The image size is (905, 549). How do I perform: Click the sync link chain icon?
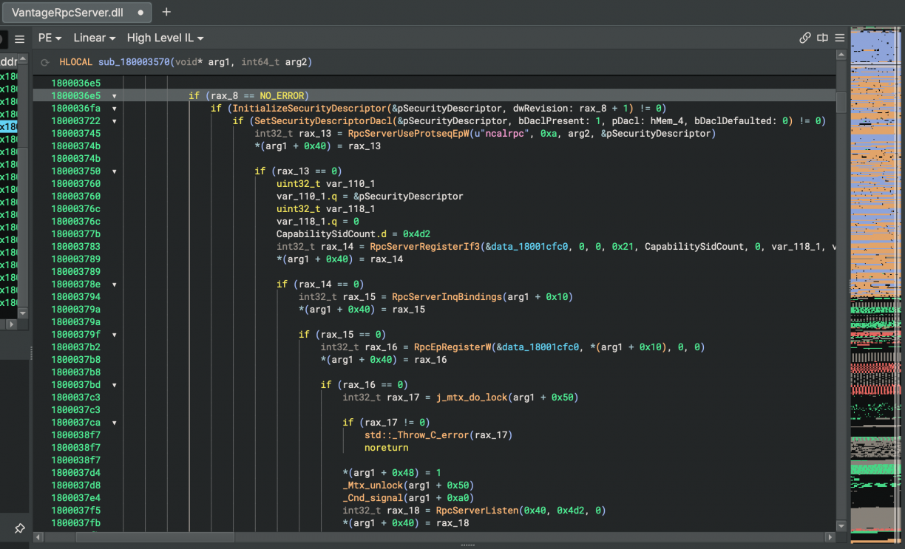point(805,38)
